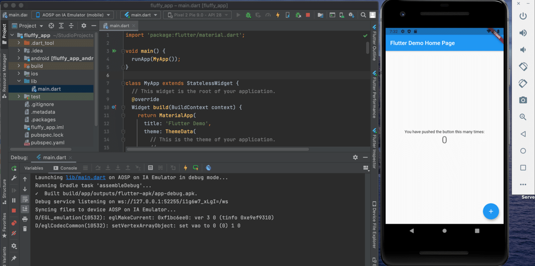Click emulator volume up button
535x266 pixels.
coord(523,33)
